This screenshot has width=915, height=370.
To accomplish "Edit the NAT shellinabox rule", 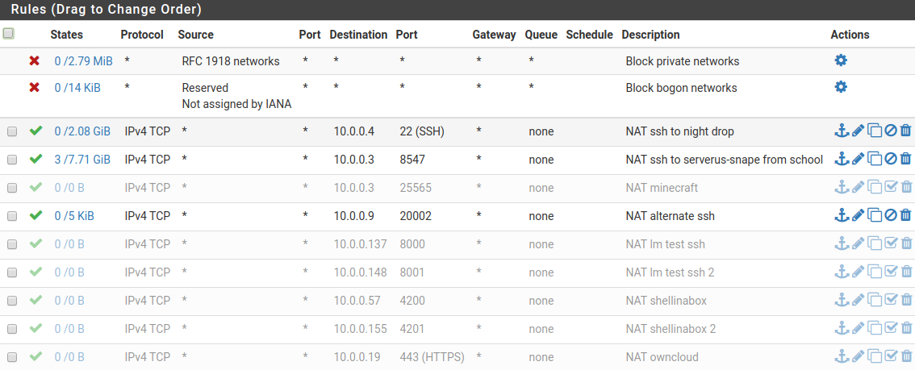I will [x=858, y=300].
